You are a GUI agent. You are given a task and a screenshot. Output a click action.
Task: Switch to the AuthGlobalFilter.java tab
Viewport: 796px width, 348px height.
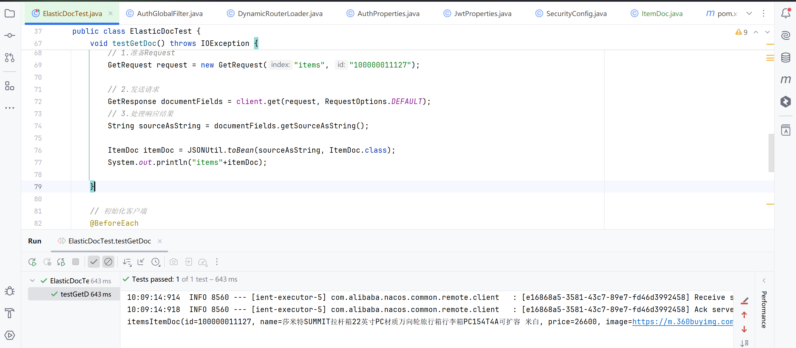169,14
